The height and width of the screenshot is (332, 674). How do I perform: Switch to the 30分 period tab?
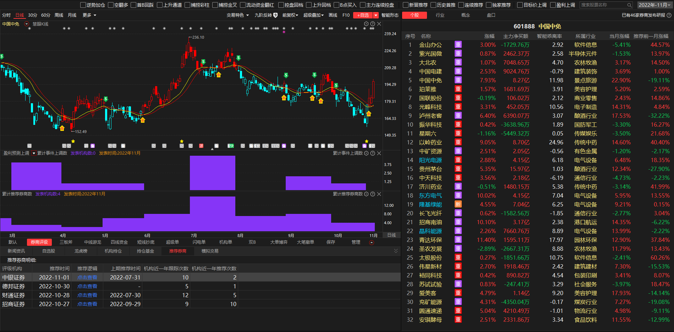click(x=33, y=15)
